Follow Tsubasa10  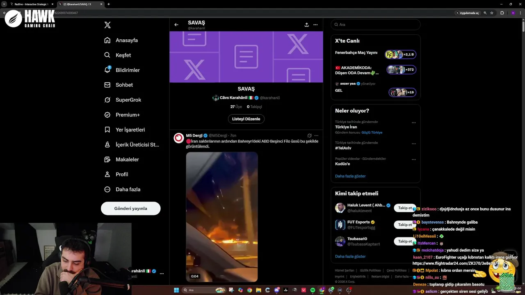coord(405,241)
